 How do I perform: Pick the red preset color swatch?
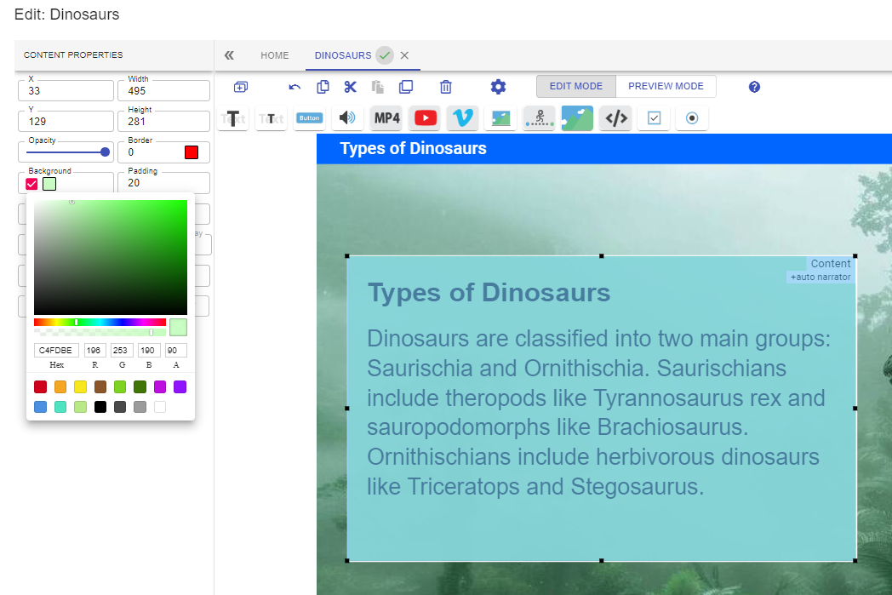click(x=40, y=386)
